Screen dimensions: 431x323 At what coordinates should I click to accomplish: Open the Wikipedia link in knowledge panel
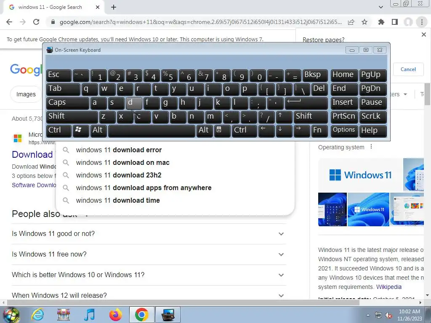pyautogui.click(x=388, y=287)
